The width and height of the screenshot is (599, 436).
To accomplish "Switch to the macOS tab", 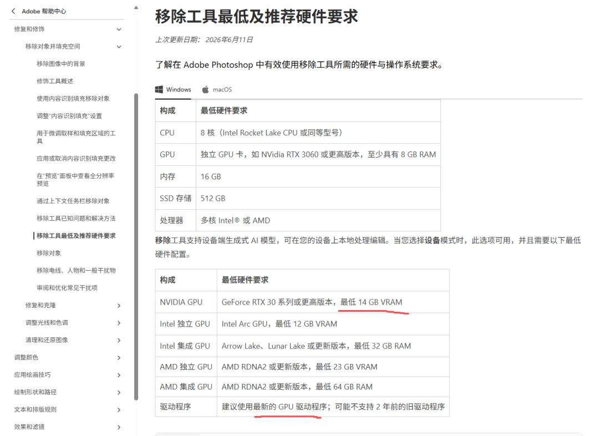I will click(x=217, y=89).
